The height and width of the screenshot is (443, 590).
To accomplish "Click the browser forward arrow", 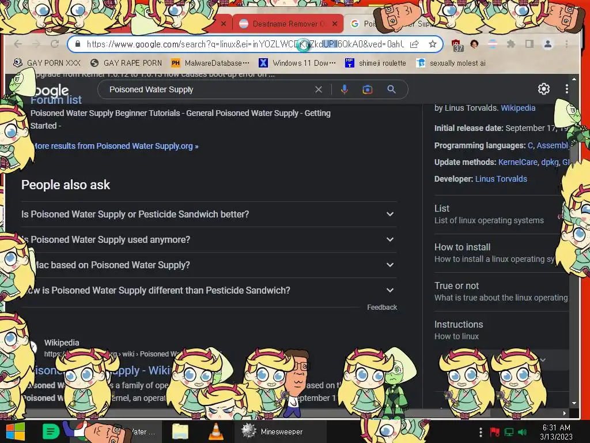I will (x=36, y=44).
